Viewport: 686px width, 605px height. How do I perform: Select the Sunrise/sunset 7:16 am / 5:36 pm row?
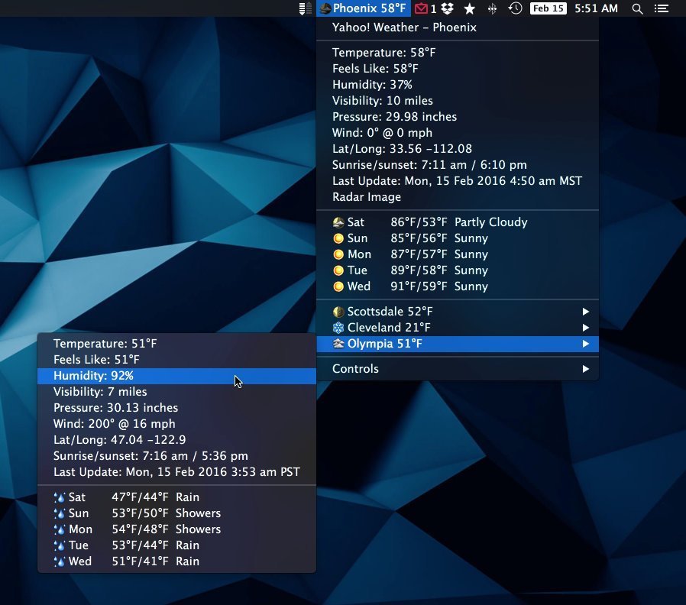point(176,456)
